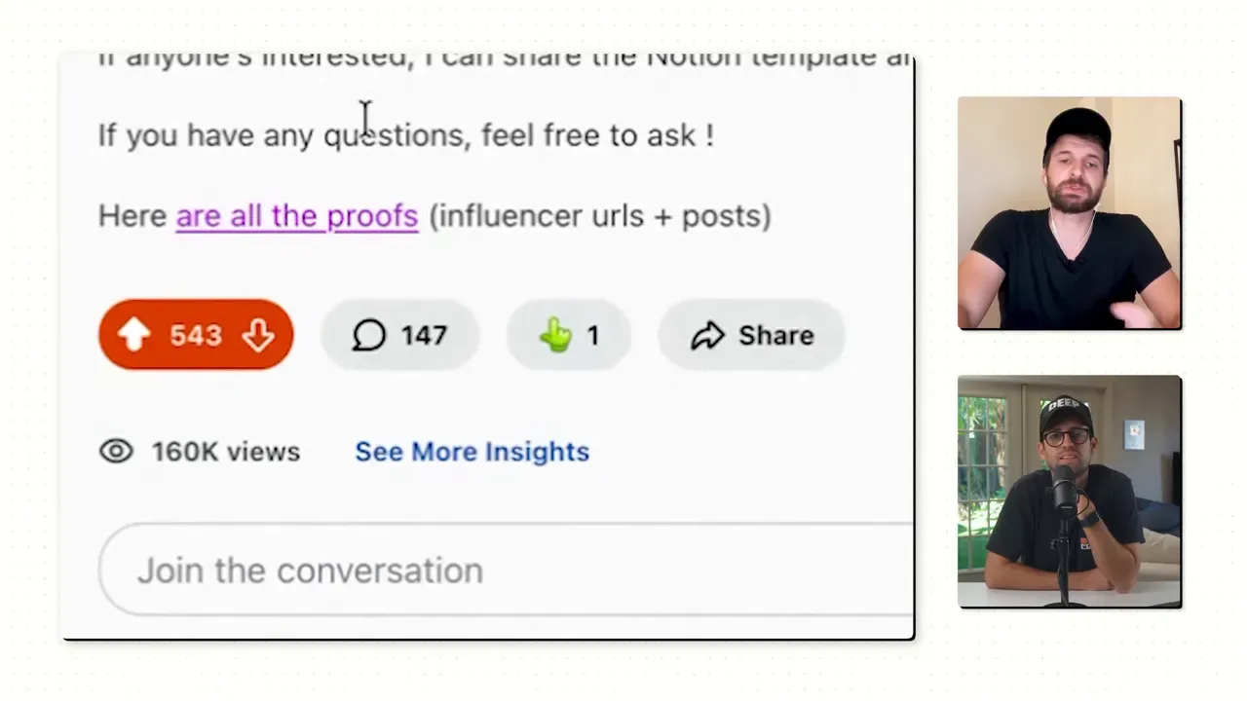The height and width of the screenshot is (701, 1247).
Task: Click the eye icon next to 160K views
Action: (116, 451)
